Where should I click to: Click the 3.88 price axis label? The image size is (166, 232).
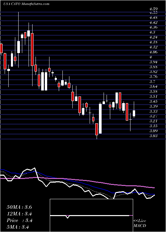153,67
